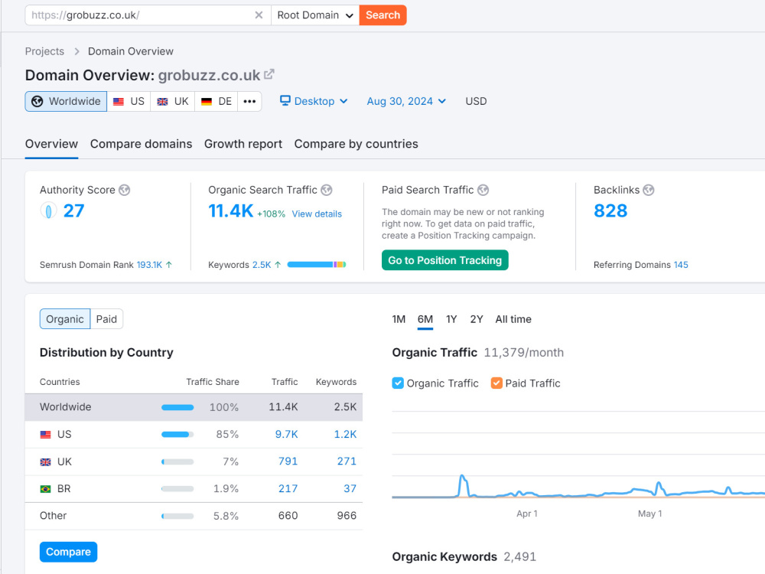
Task: Click the Authority Score gauge icon
Action: click(48, 211)
